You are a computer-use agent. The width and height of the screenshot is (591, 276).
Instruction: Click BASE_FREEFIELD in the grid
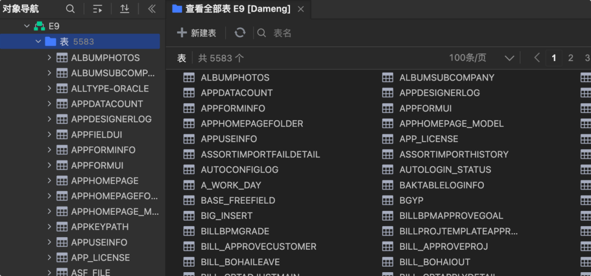pos(238,201)
